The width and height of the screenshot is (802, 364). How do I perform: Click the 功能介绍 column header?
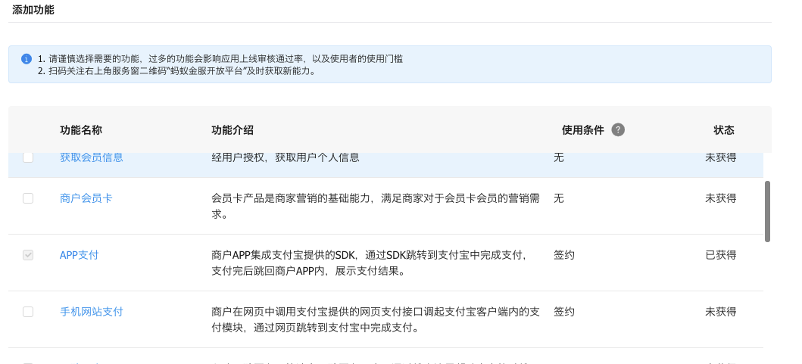232,130
